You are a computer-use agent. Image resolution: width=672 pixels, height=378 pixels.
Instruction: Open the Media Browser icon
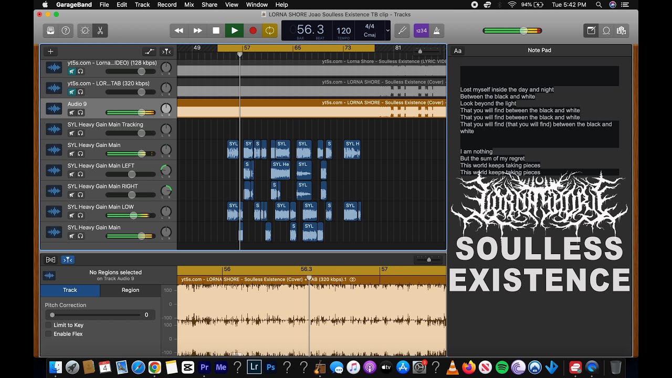click(622, 30)
